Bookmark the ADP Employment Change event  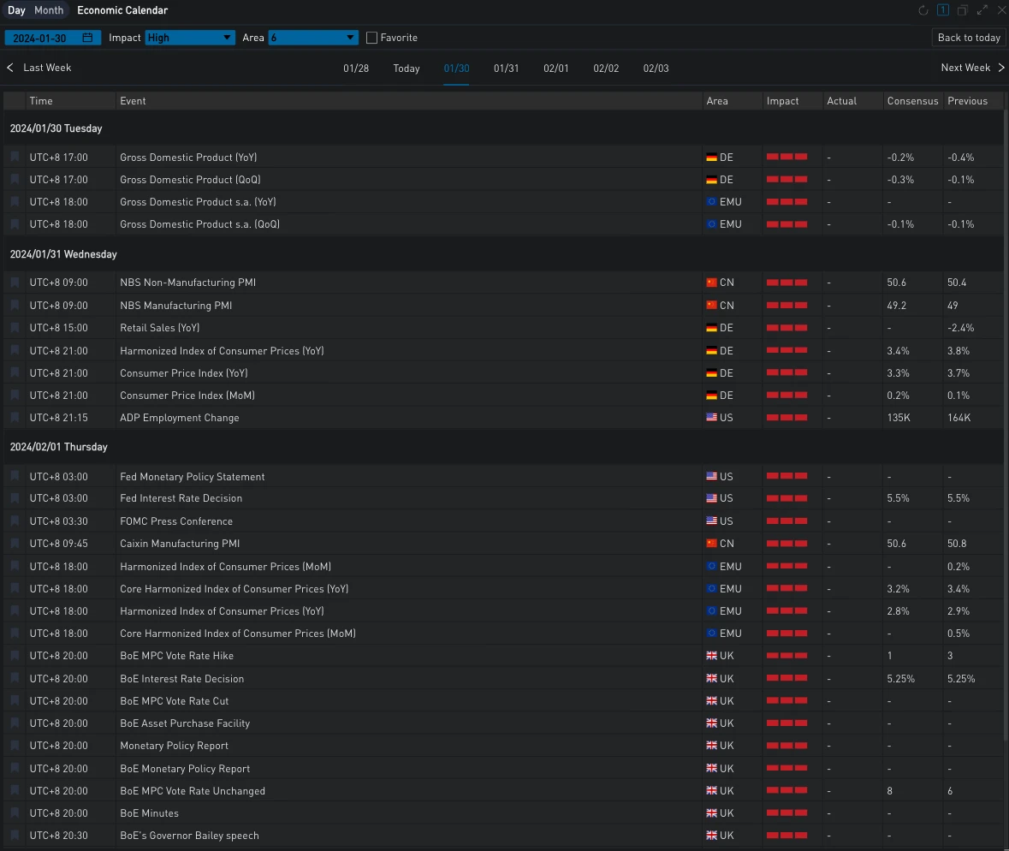coord(15,418)
